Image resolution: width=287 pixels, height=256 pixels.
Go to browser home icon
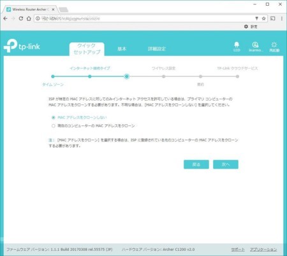coord(29,18)
